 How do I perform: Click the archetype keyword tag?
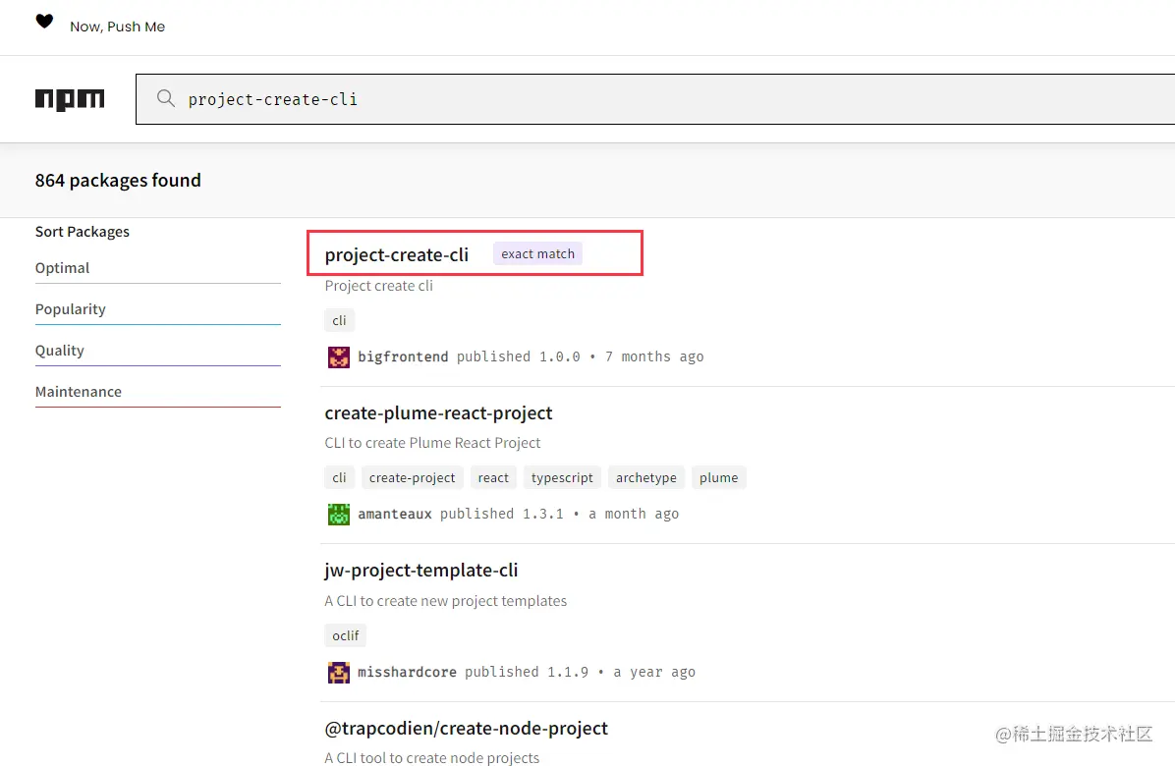click(x=645, y=477)
